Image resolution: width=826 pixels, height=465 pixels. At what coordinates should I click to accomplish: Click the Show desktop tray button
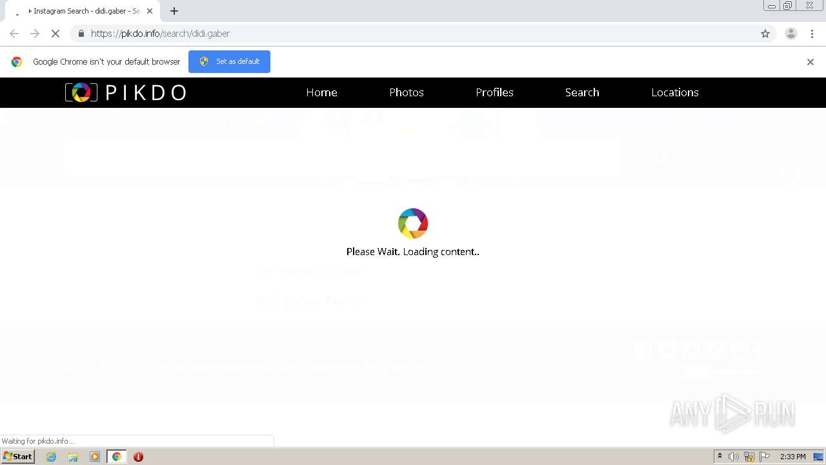click(819, 457)
